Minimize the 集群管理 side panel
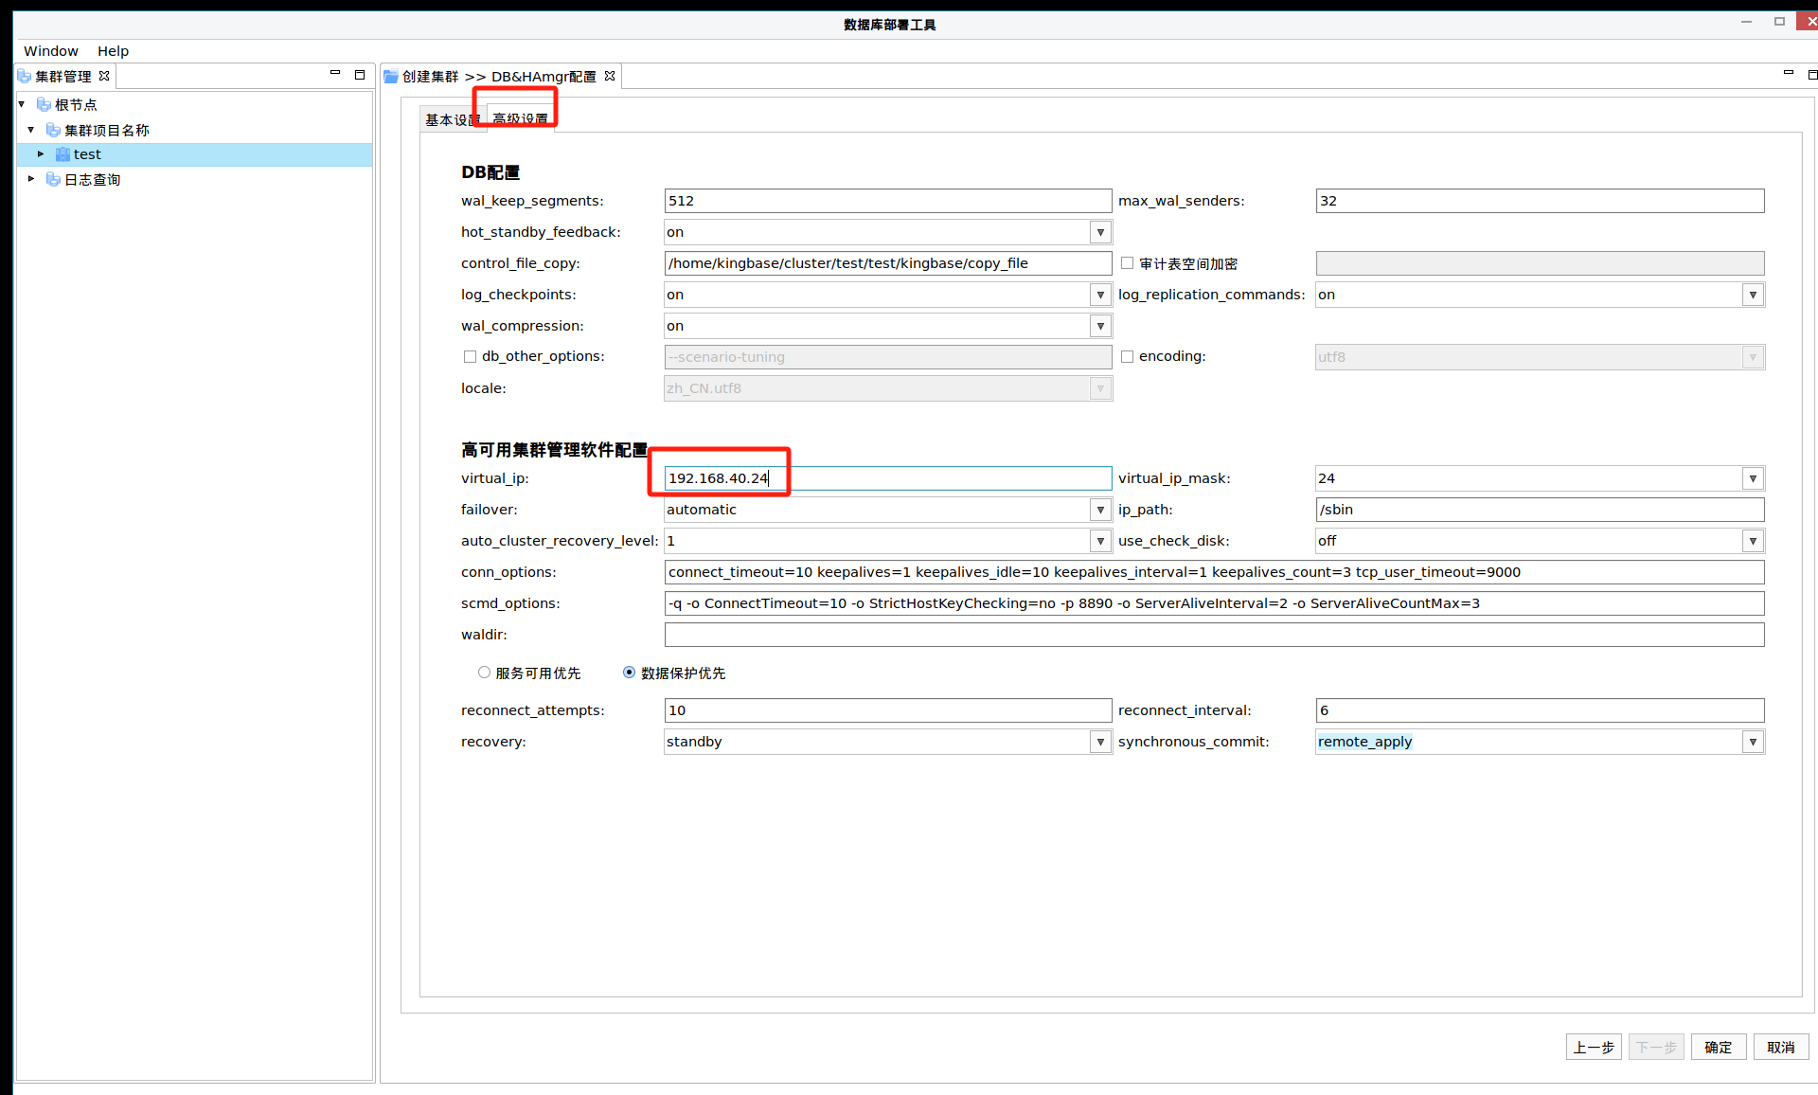 (x=334, y=73)
